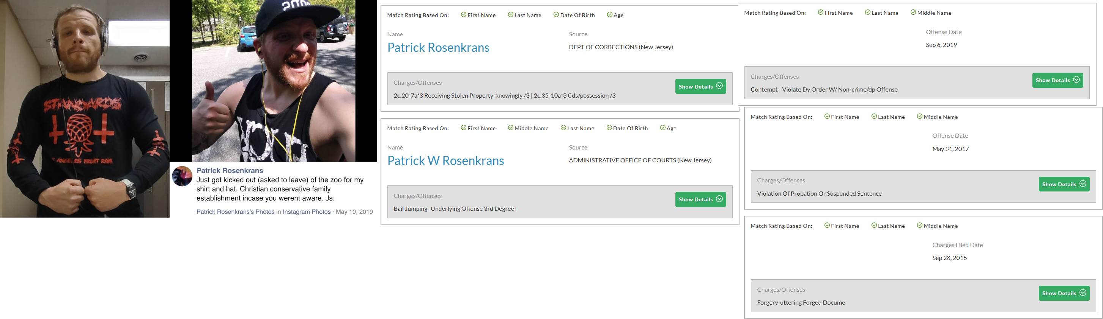Click the First Name check icon on the Sep 28, 2015 record
Viewport: 1103px width, 319px height.
click(x=827, y=226)
